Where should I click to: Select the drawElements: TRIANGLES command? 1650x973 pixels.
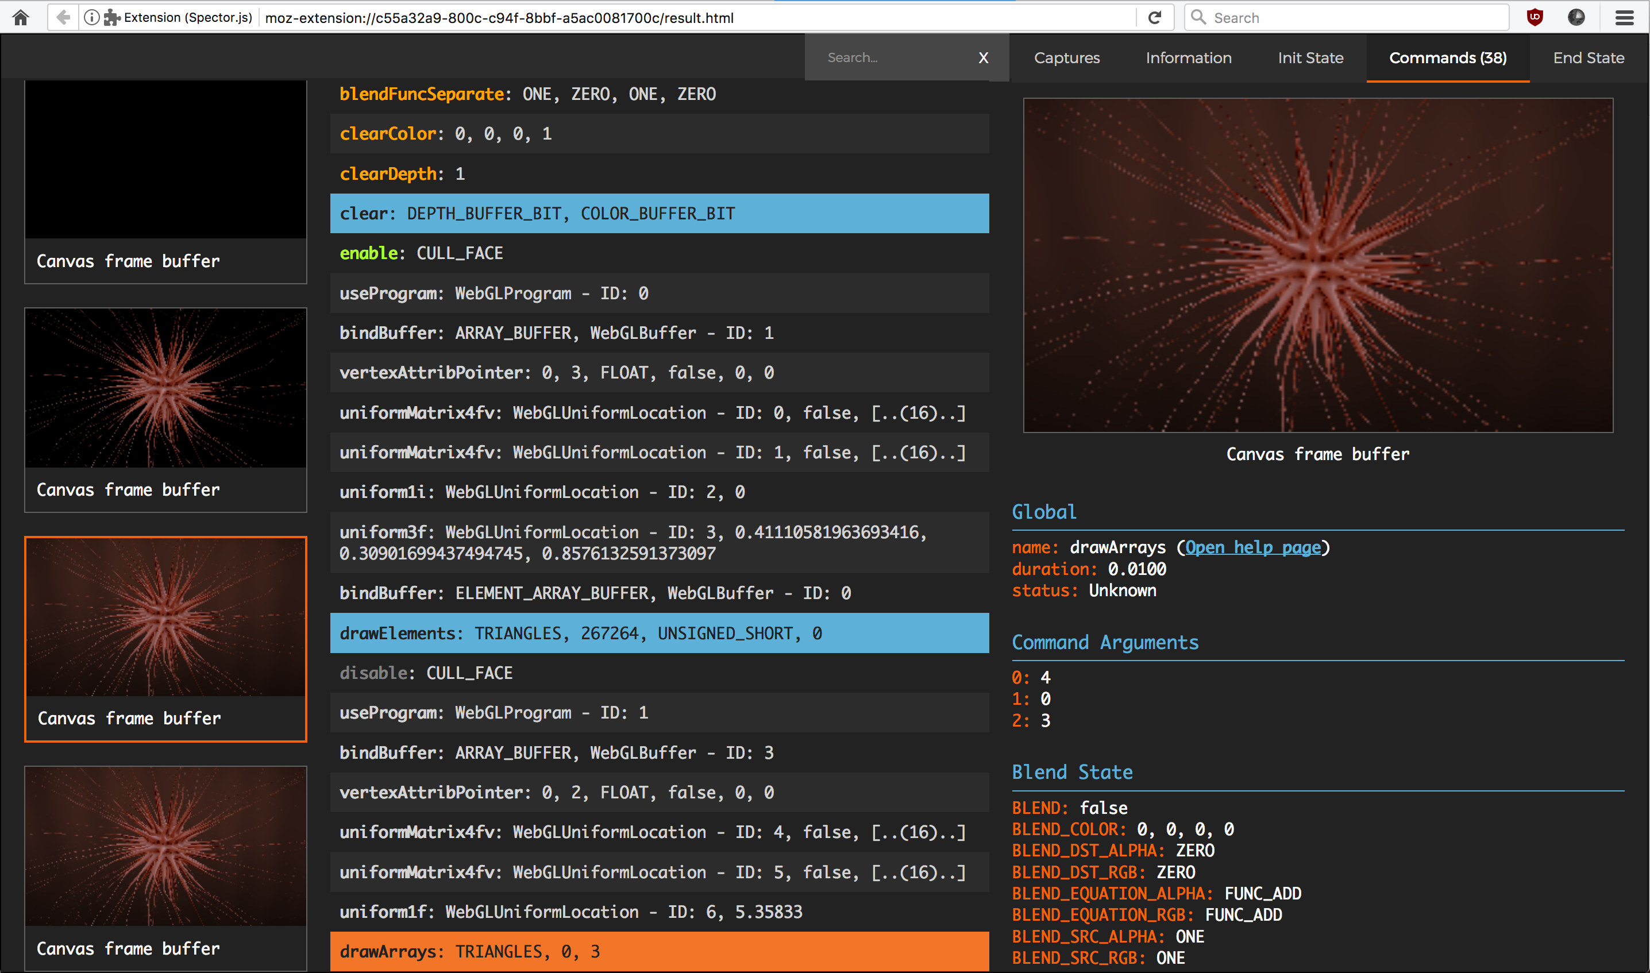pos(659,634)
